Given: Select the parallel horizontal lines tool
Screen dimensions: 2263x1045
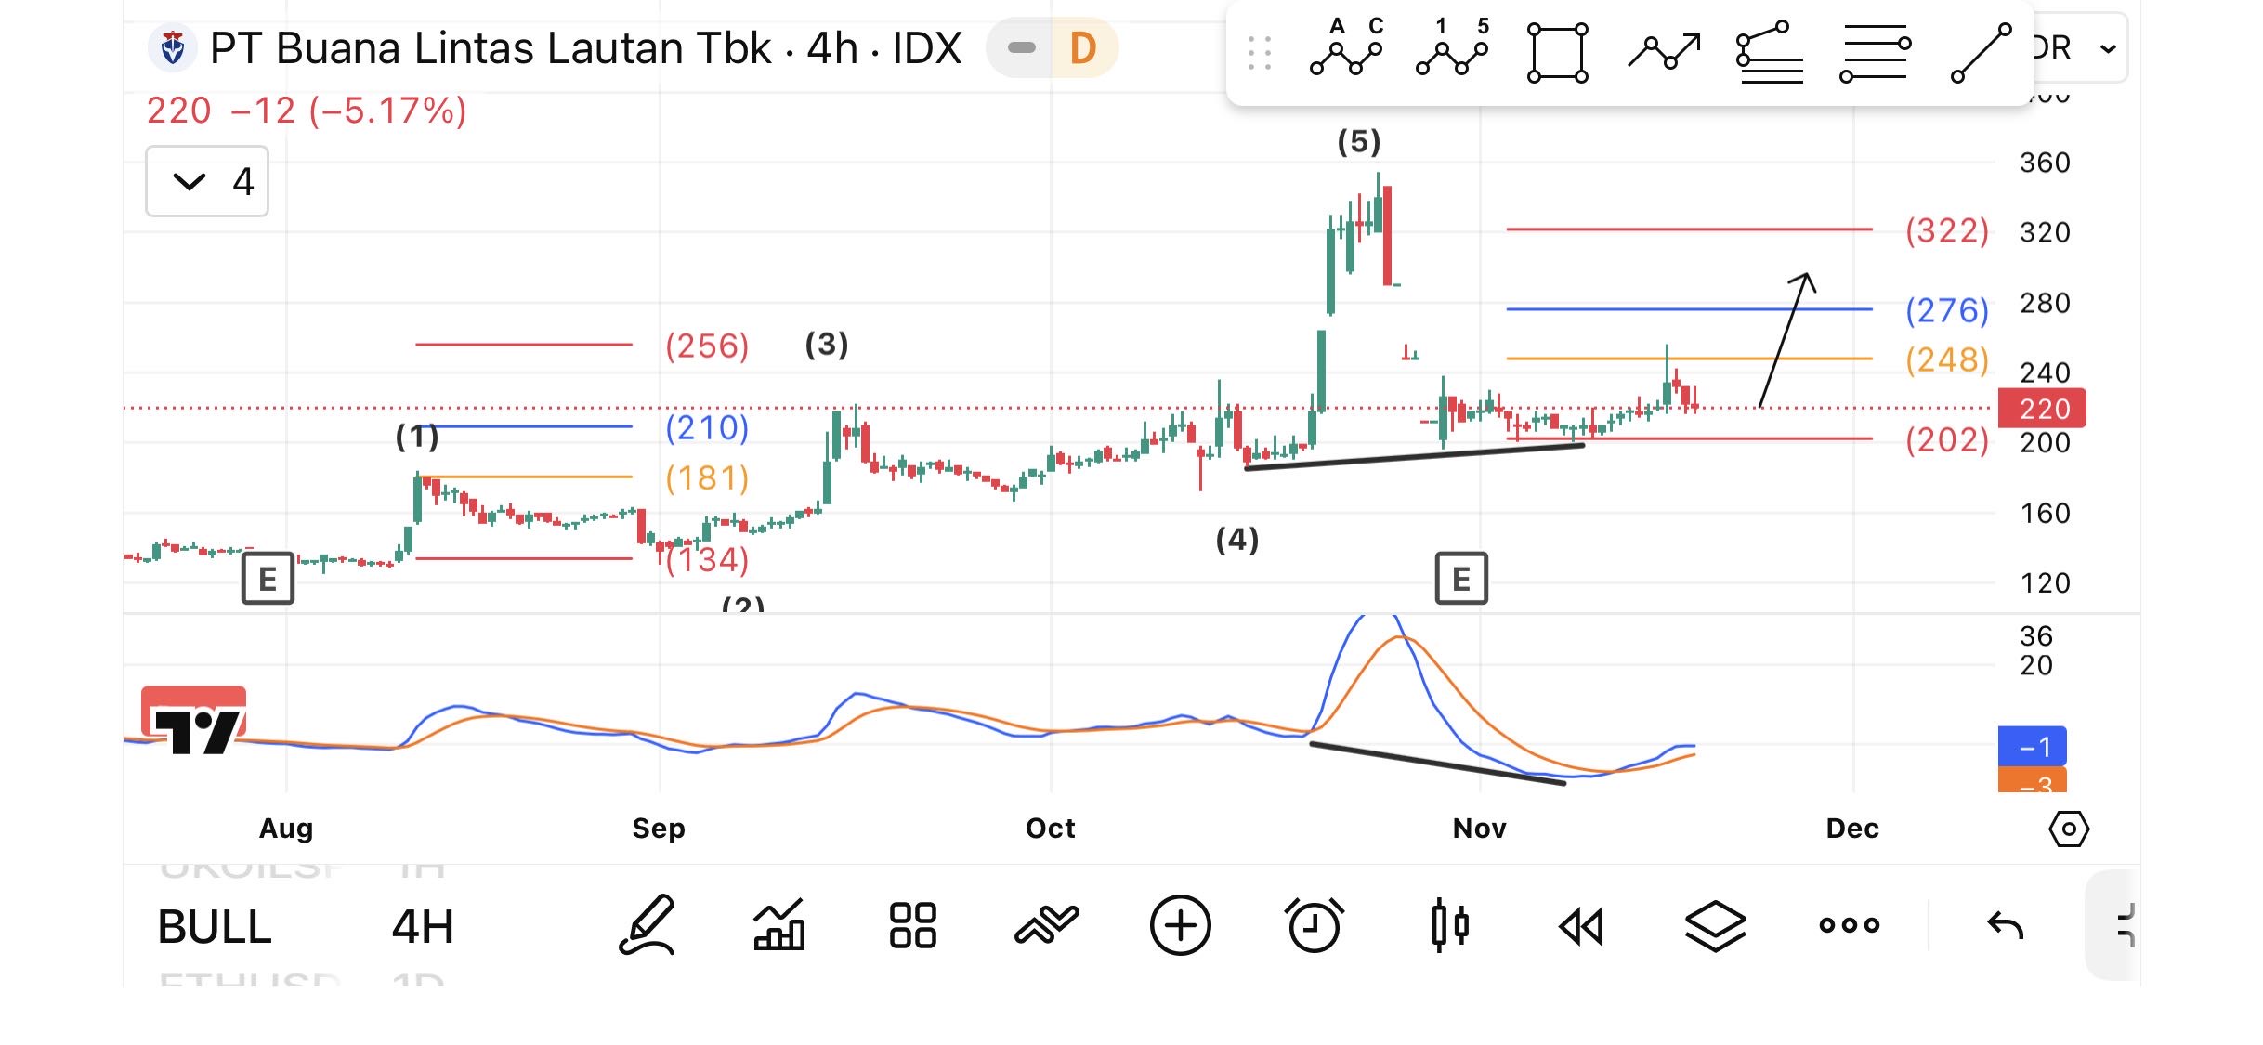Looking at the screenshot, I should coord(1875,54).
